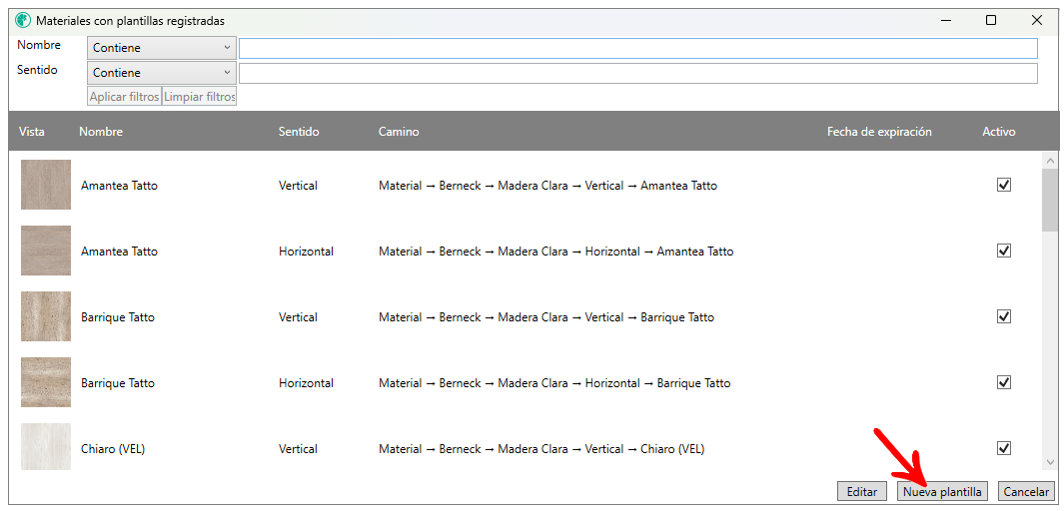This screenshot has height=511, width=1064.
Task: Click the Editar button
Action: tap(862, 491)
